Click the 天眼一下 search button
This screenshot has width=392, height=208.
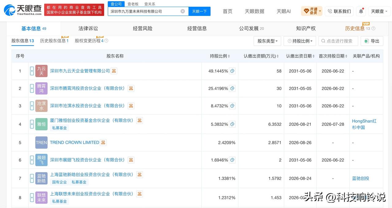point(199,11)
